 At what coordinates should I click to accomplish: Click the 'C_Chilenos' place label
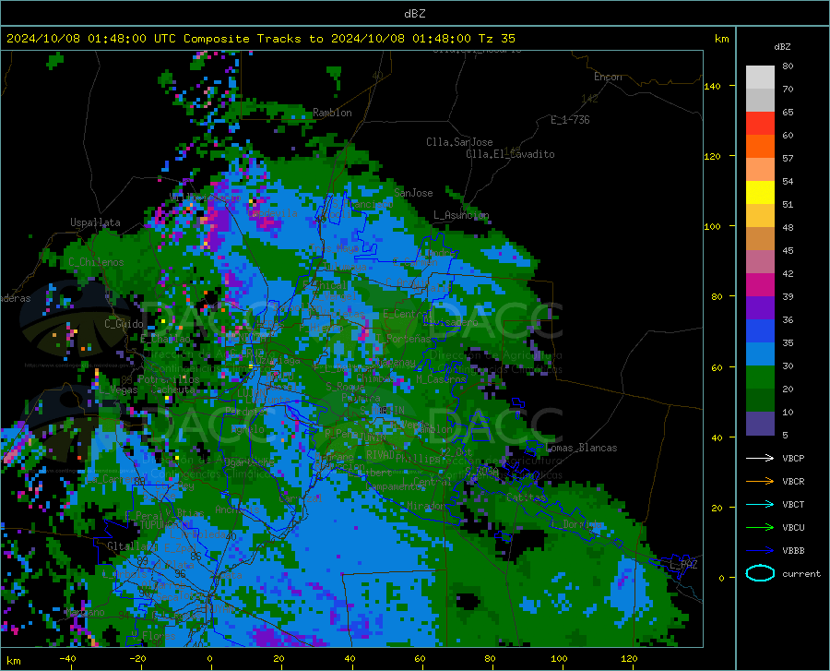pyautogui.click(x=96, y=262)
